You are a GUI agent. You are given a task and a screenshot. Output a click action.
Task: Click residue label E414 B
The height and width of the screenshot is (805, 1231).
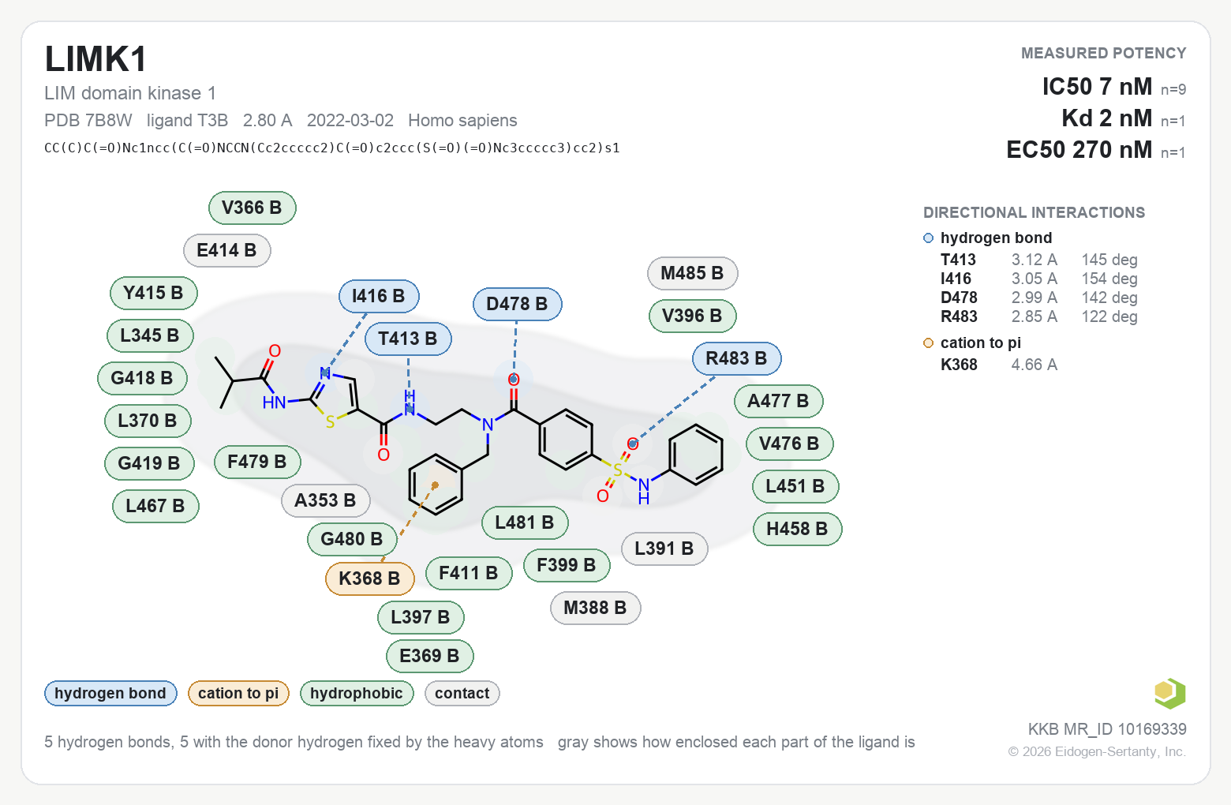[x=226, y=251]
